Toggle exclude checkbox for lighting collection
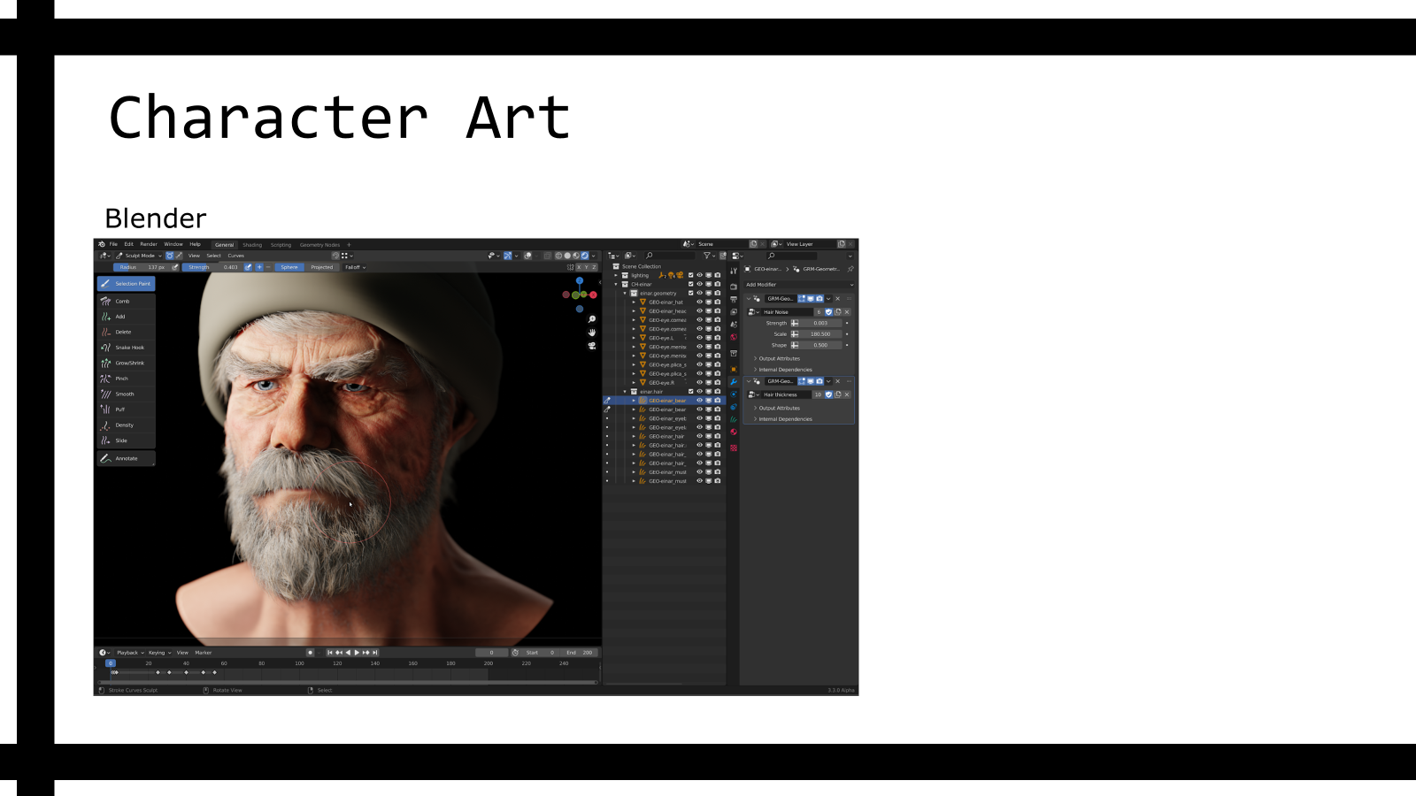This screenshot has width=1416, height=796. pyautogui.click(x=691, y=275)
